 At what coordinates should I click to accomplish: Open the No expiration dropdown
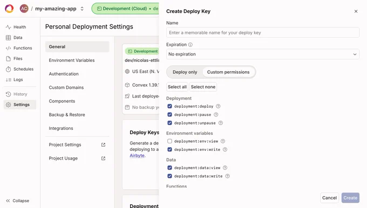263,54
